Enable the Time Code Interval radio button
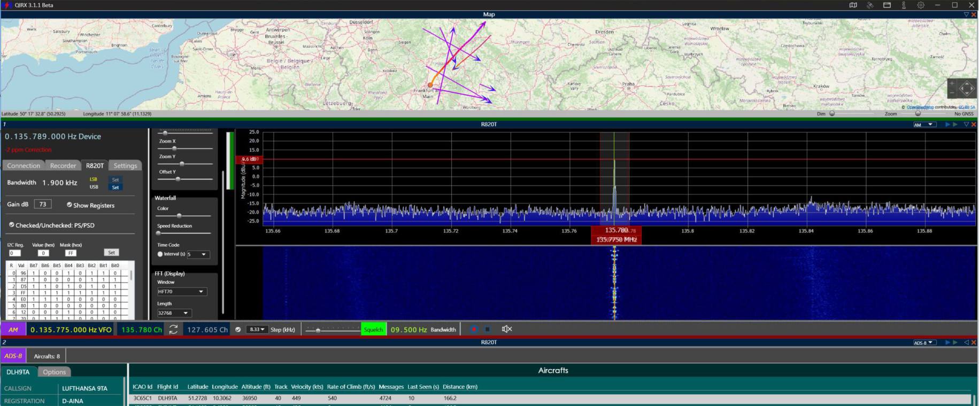 (160, 254)
